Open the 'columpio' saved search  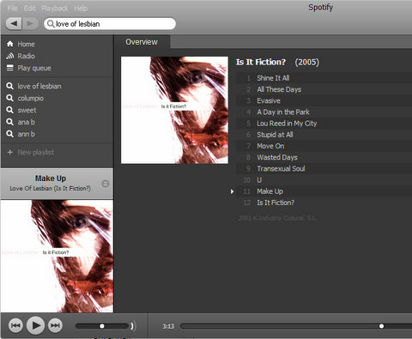(31, 98)
